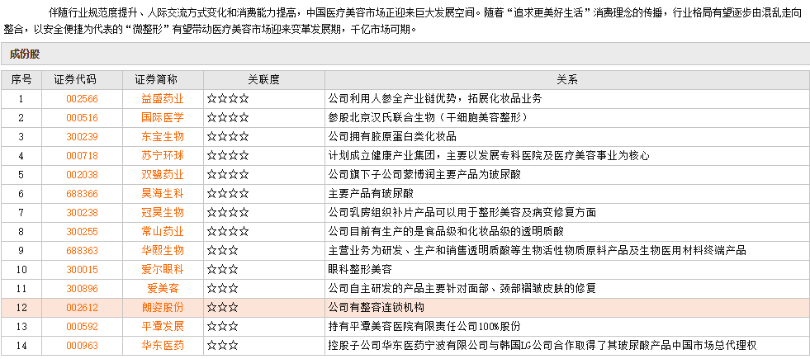Open stock code 000963 link
The image size is (810, 359).
point(82,346)
